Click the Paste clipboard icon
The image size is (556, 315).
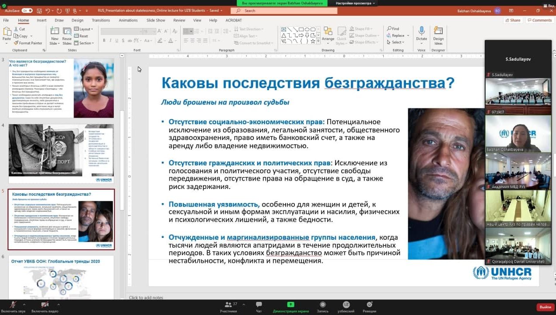[7, 32]
